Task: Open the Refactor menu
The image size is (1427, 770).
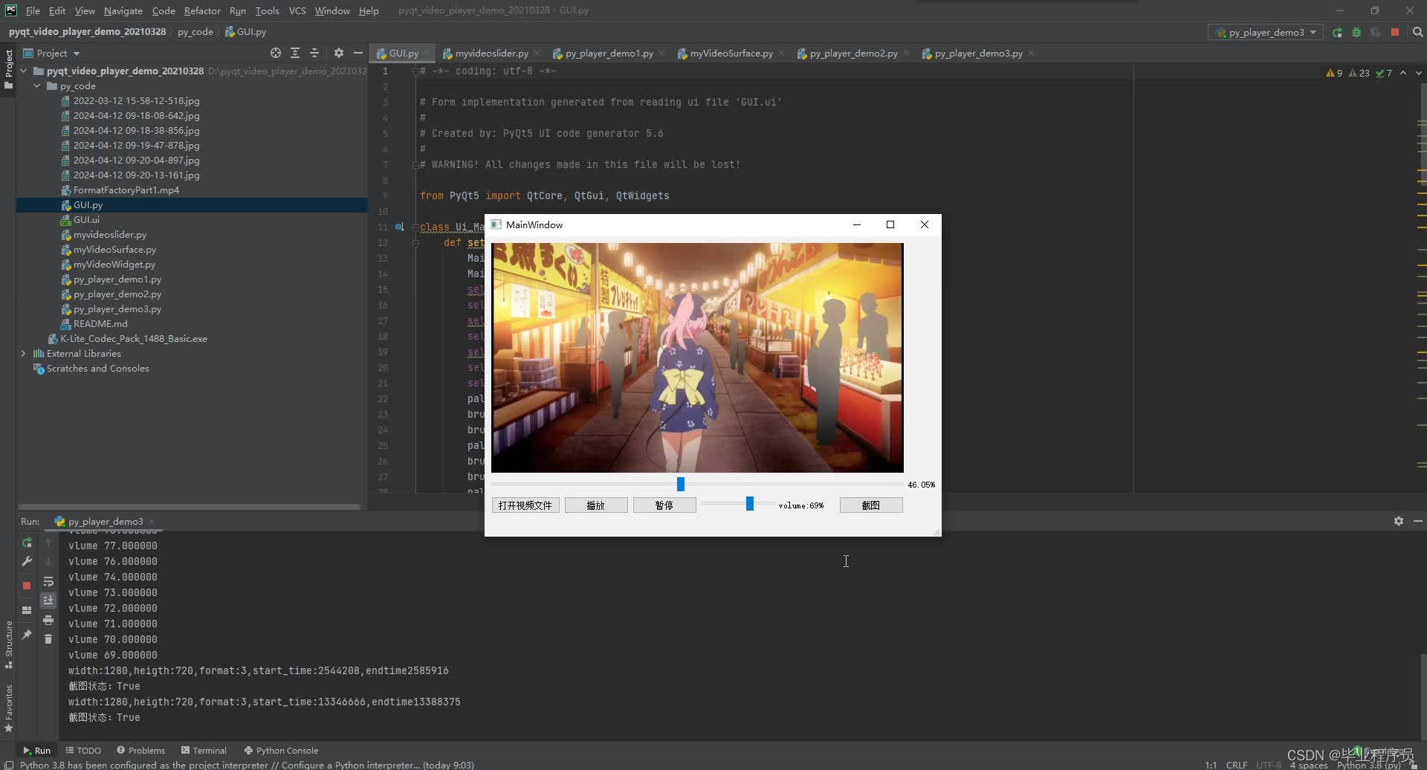Action: [x=202, y=10]
